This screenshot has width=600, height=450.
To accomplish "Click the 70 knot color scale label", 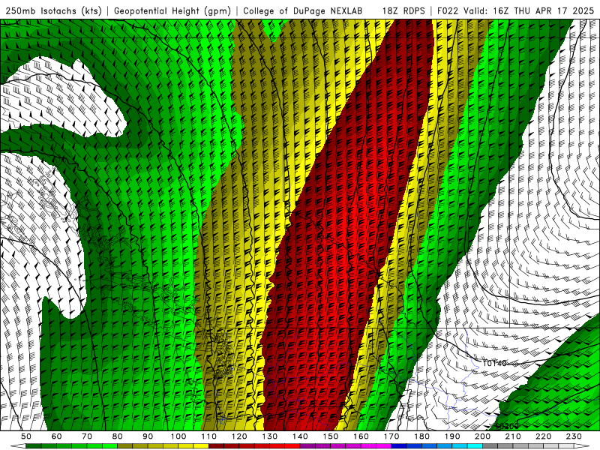I will tap(87, 436).
